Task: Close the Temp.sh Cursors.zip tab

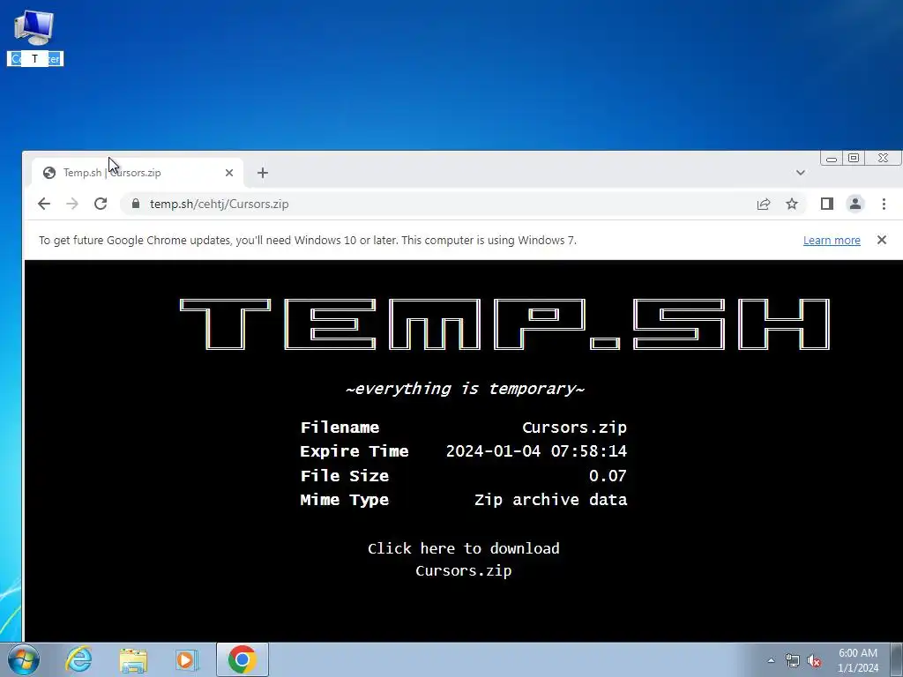Action: (x=229, y=173)
